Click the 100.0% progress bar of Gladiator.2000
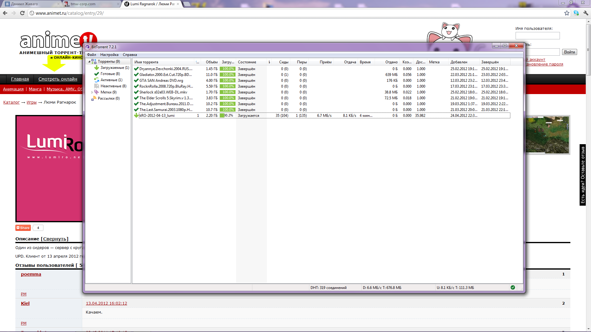 [228, 75]
